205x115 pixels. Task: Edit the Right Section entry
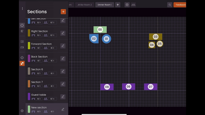(x=63, y=33)
